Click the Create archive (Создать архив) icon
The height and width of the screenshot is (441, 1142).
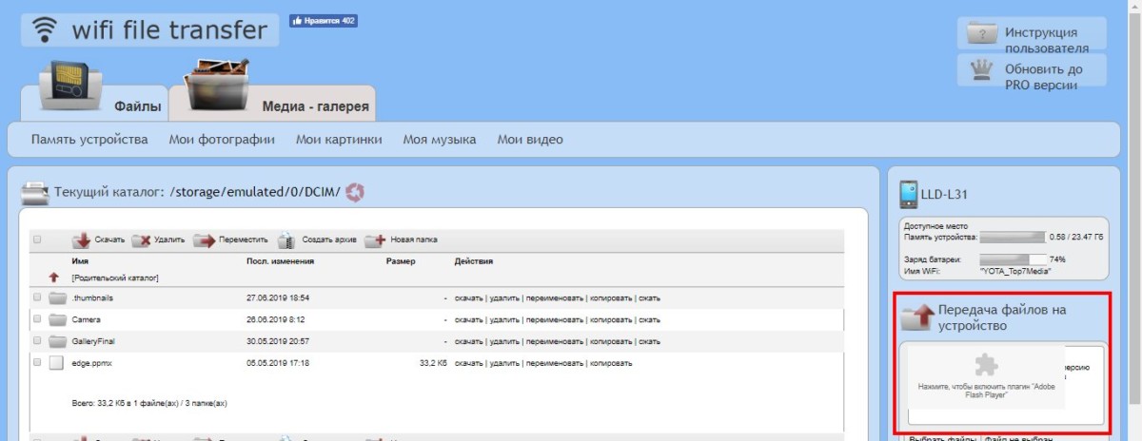point(286,240)
